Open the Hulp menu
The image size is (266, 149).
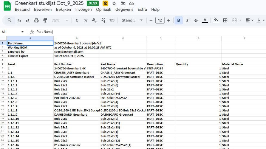coord(155,10)
